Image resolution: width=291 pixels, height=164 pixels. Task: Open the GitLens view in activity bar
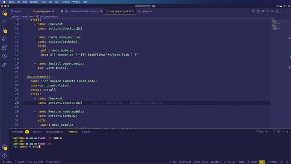5,56
